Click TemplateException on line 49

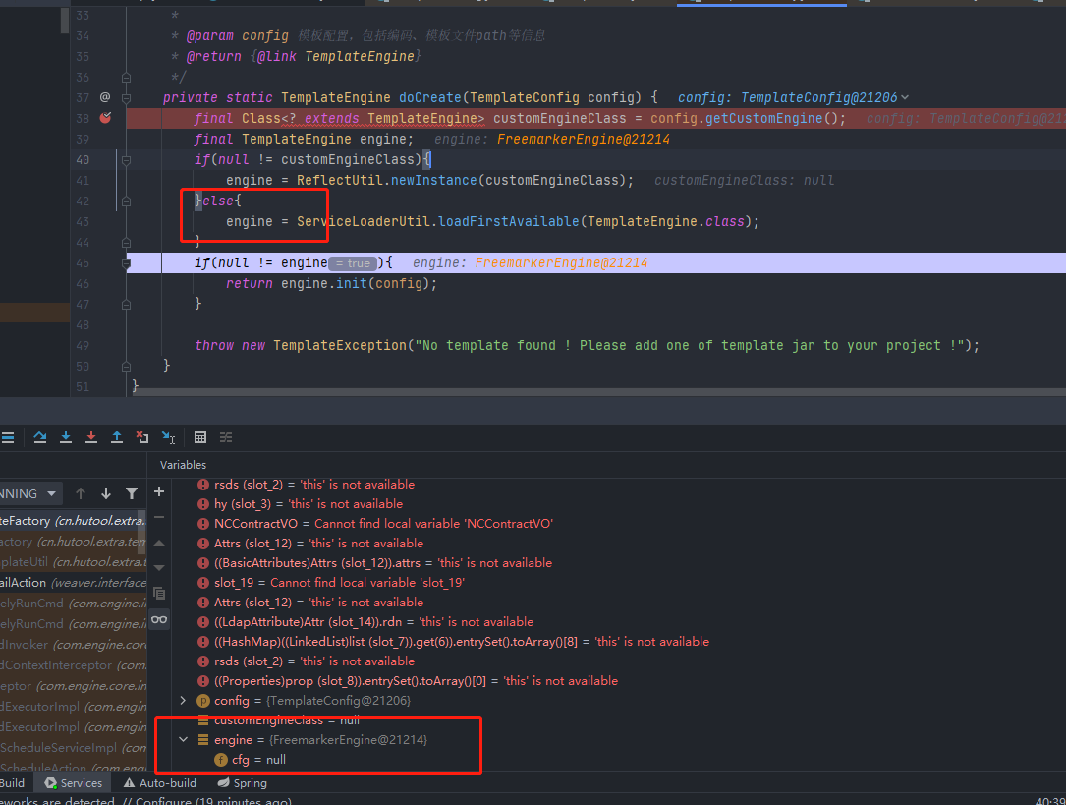[339, 345]
